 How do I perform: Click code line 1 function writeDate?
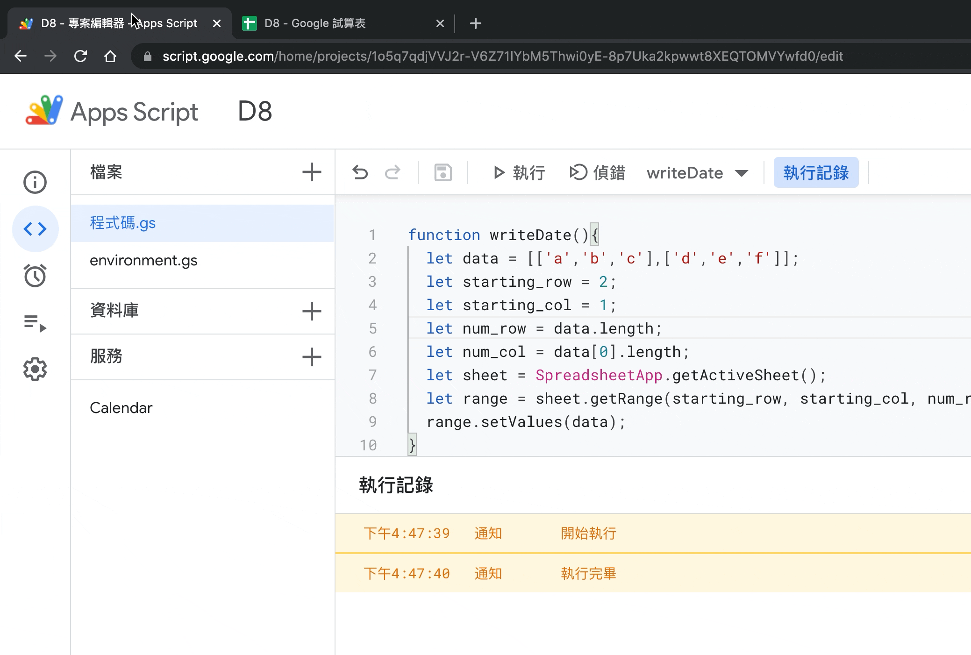pos(503,235)
